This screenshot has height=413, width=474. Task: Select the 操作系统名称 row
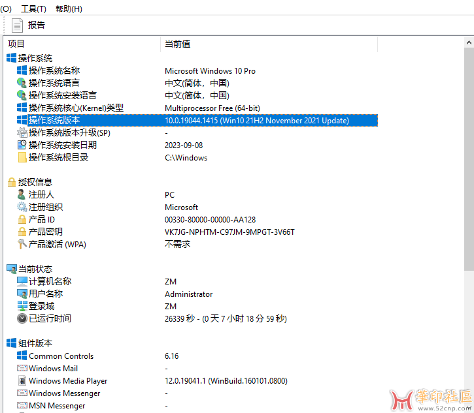pos(197,70)
